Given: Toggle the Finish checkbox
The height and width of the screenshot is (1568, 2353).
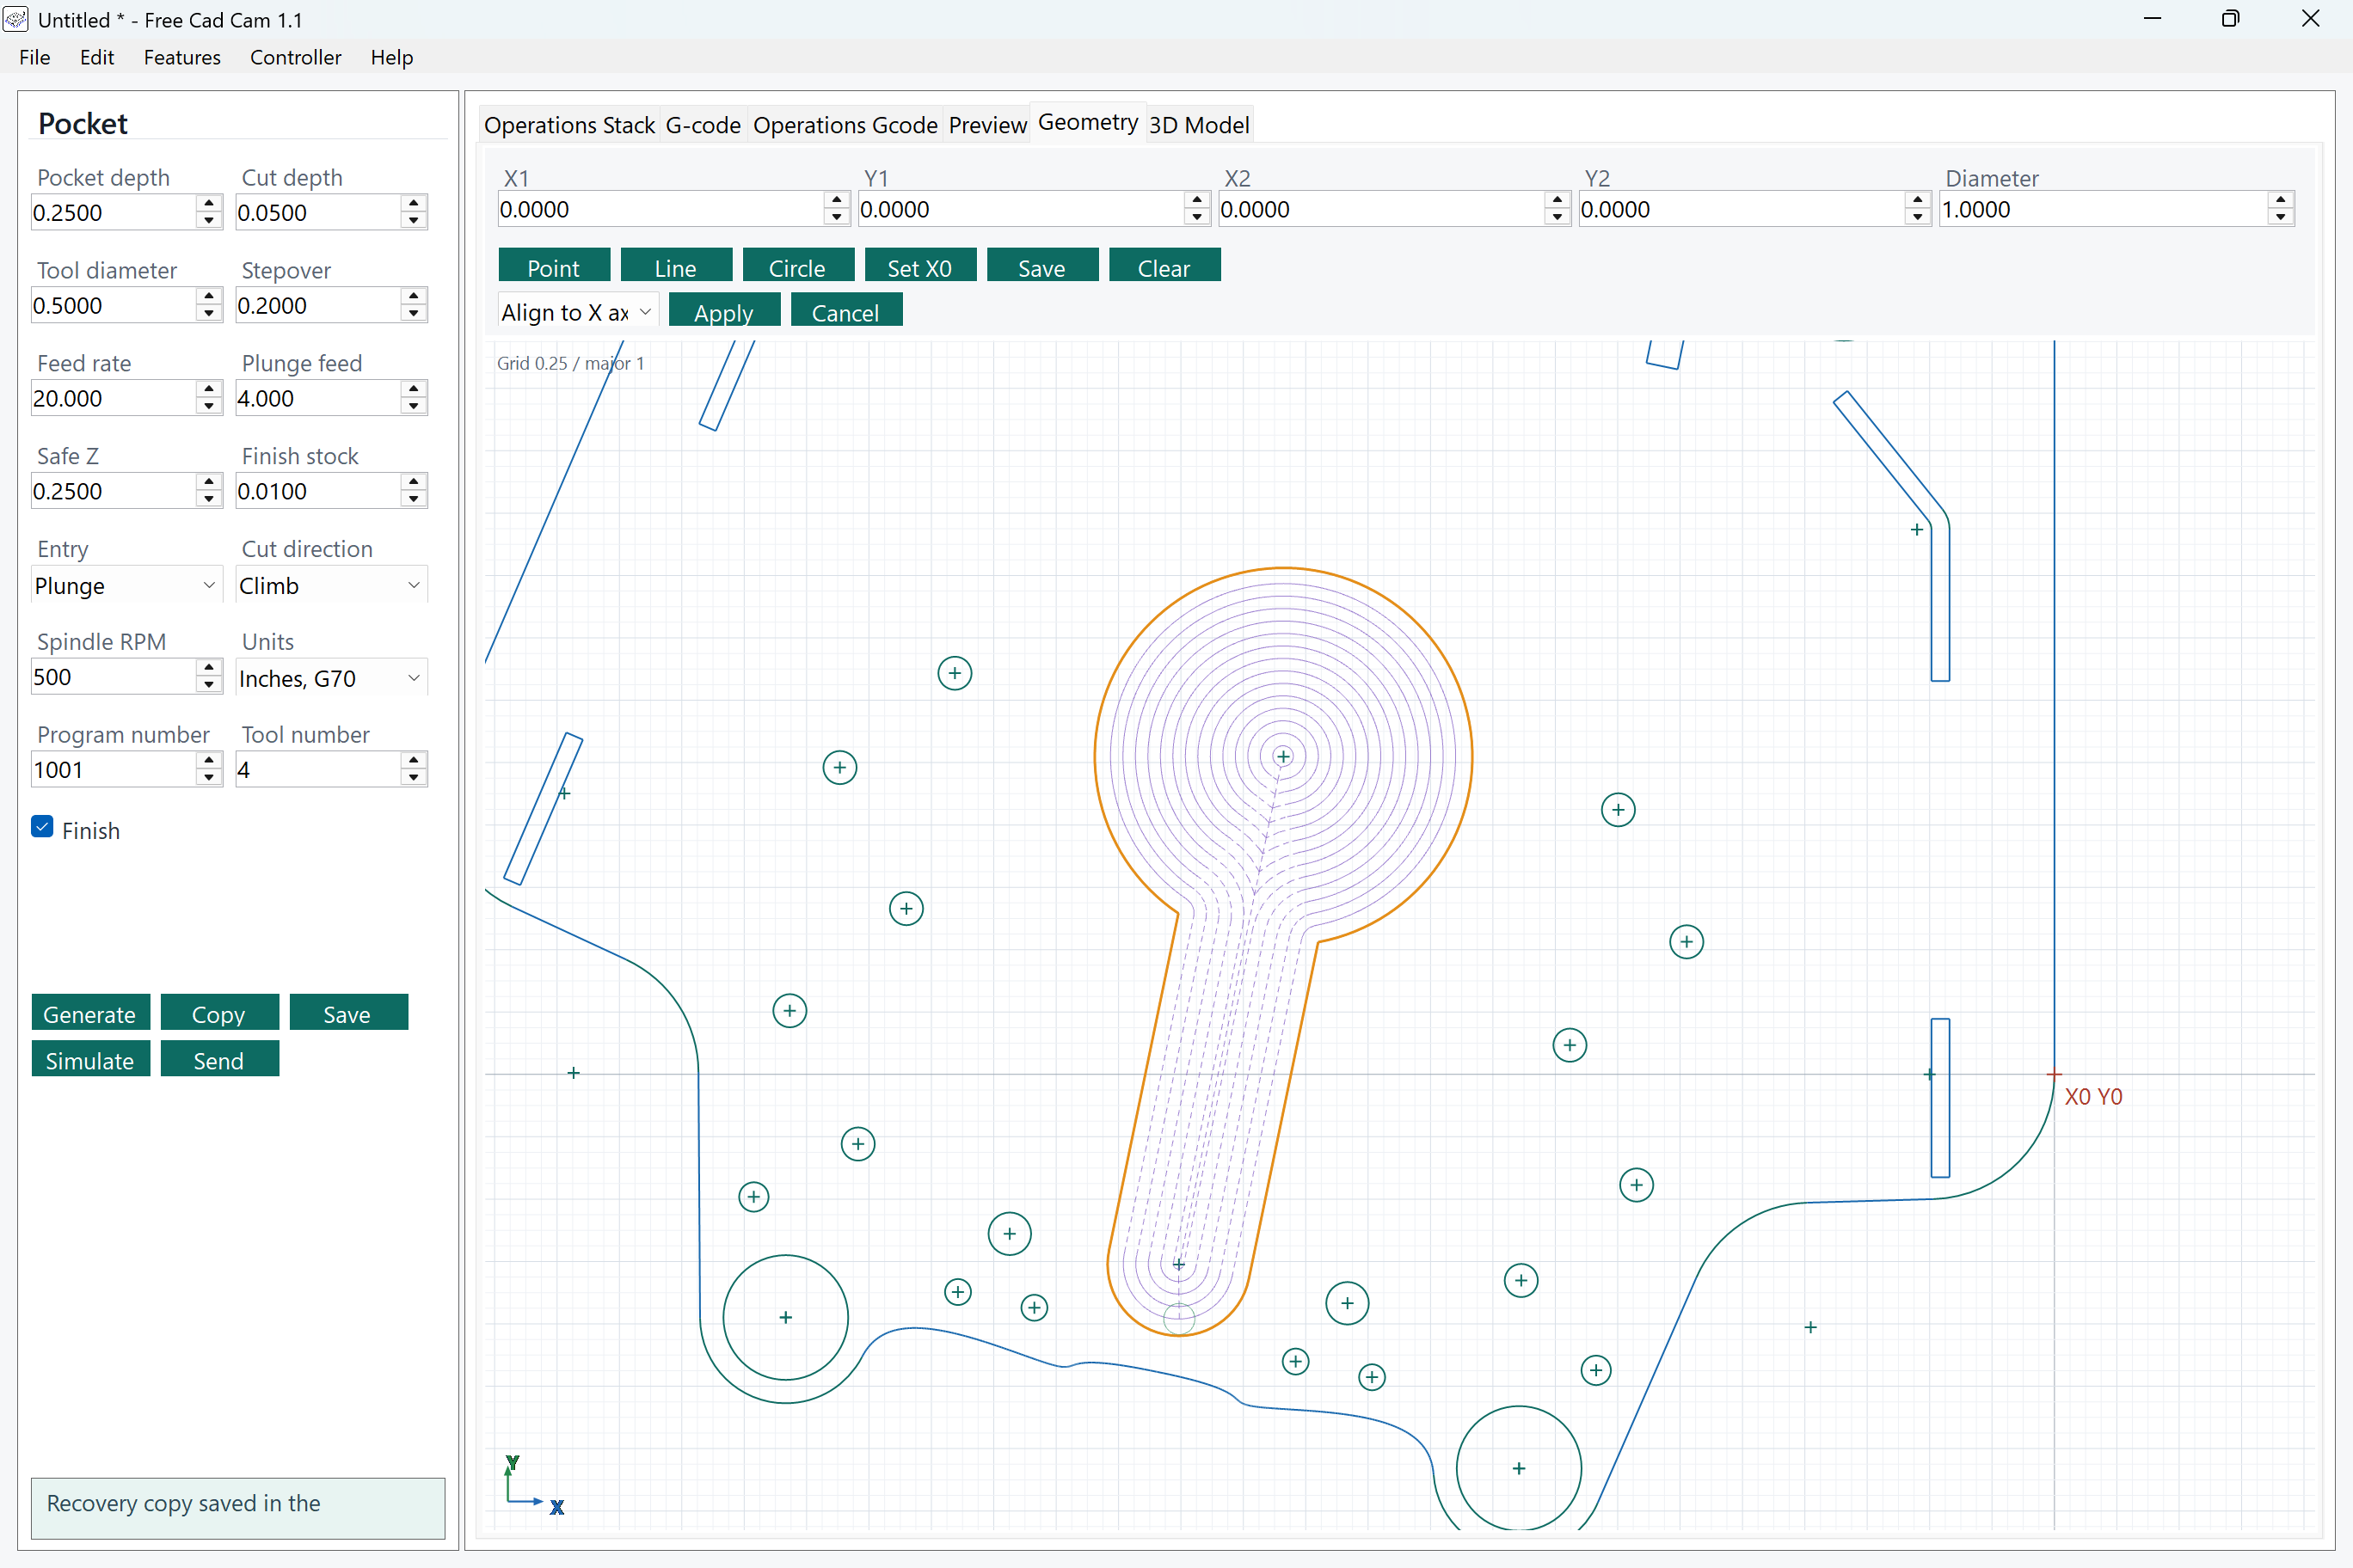Looking at the screenshot, I should (42, 827).
